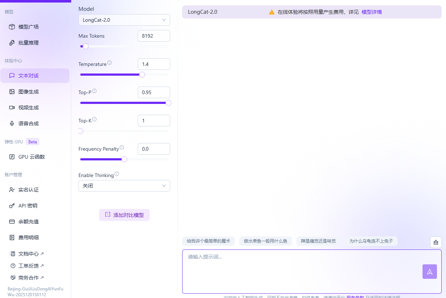Click the Max Tokens slider handle
Viewport: 446px width, 298px height.
[x=86, y=46]
